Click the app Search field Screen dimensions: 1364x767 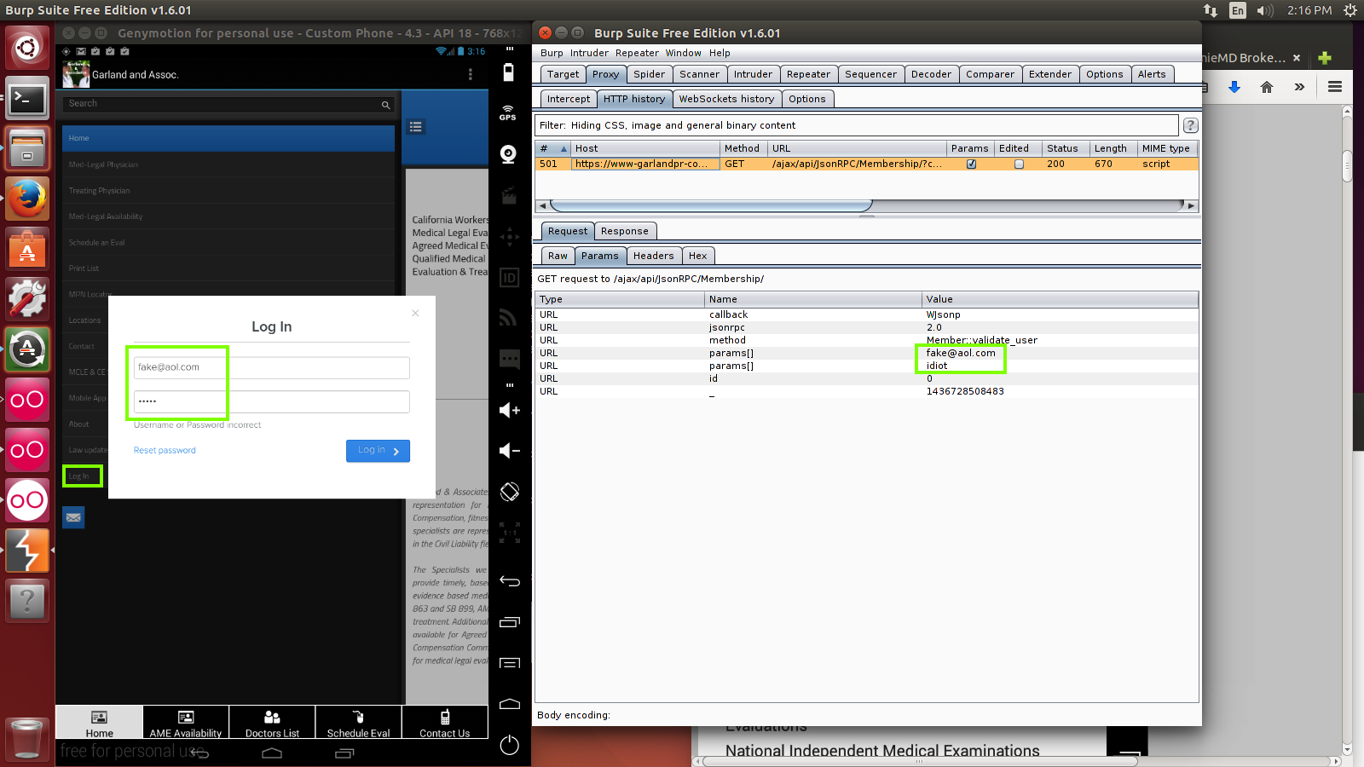coord(228,104)
